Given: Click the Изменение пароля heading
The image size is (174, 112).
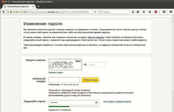Looking at the screenshot, I should pyautogui.click(x=43, y=24).
